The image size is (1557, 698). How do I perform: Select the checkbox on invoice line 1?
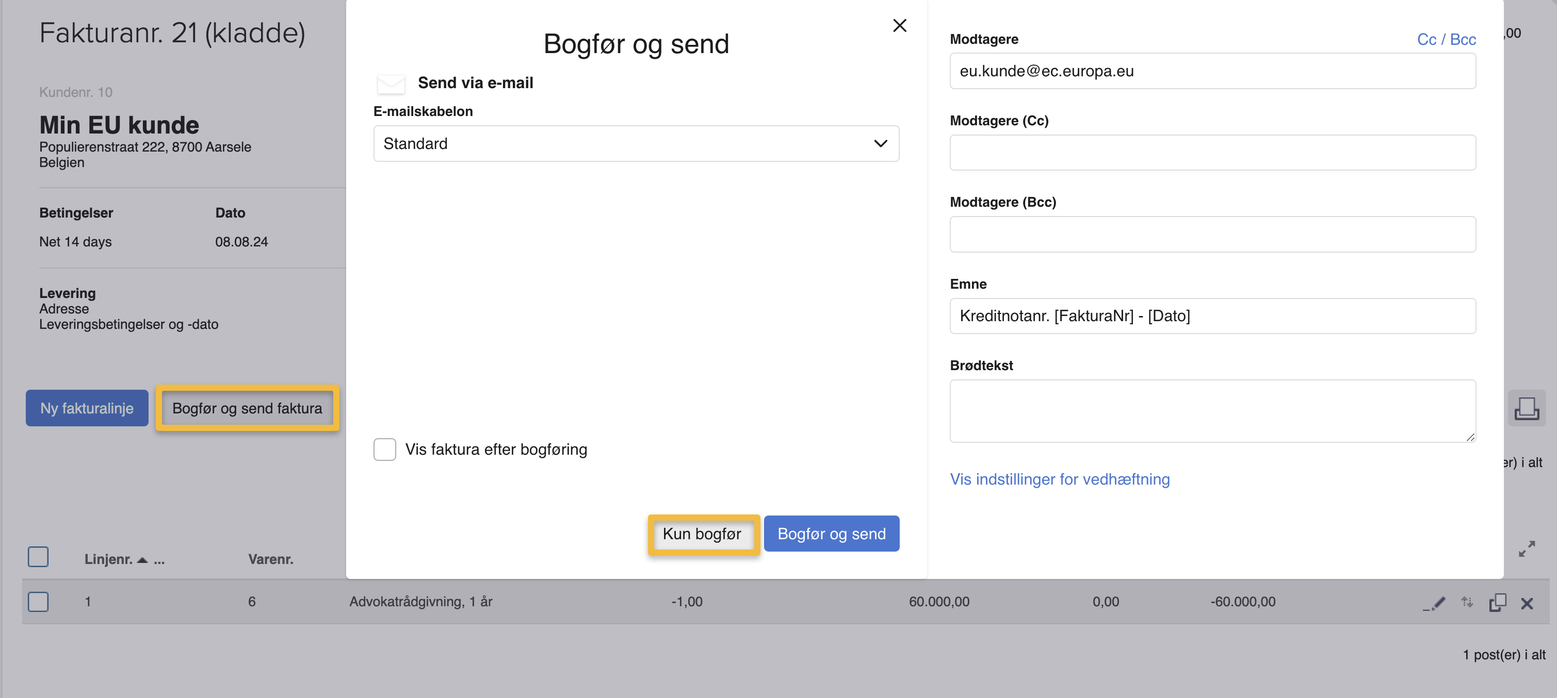point(38,602)
